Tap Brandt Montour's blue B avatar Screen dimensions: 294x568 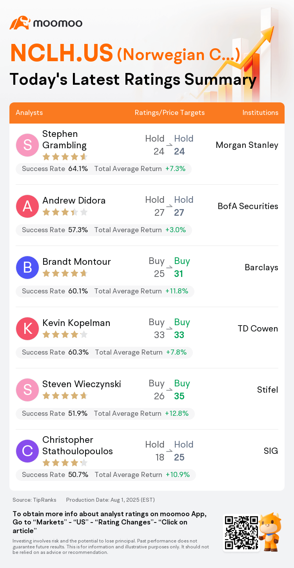tap(27, 268)
